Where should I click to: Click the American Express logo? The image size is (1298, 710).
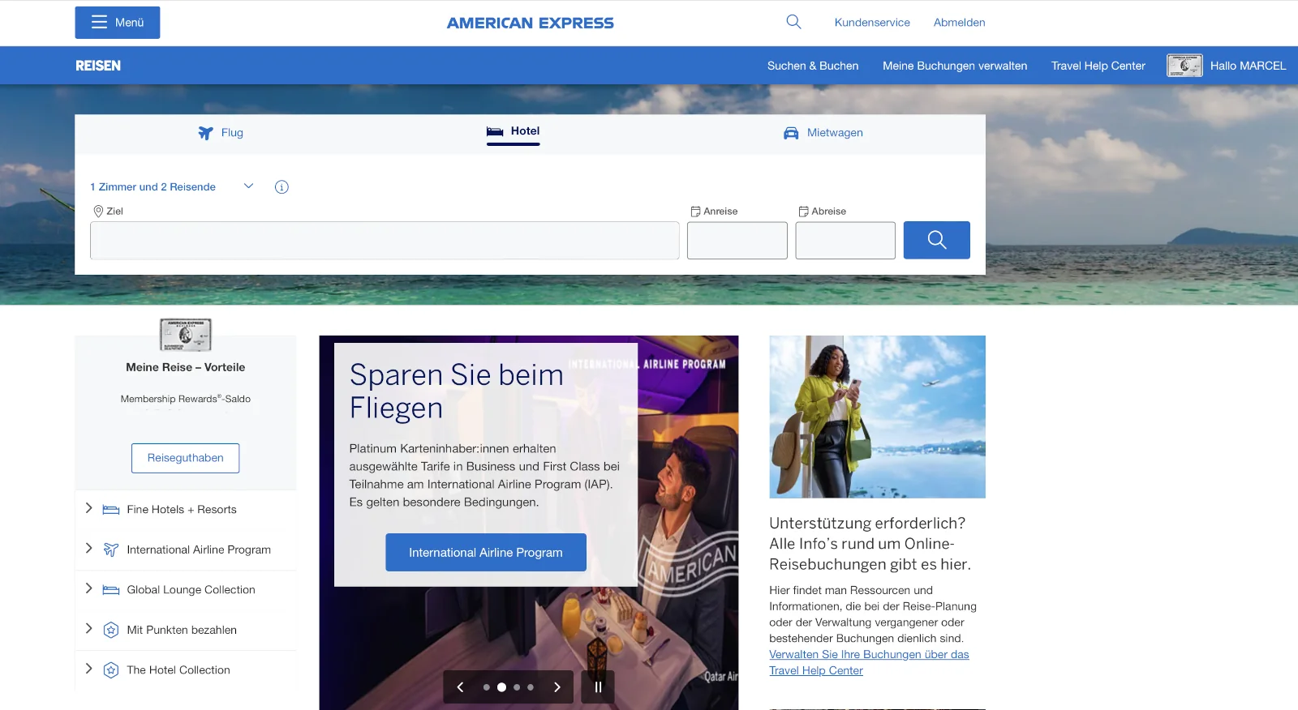click(x=531, y=23)
